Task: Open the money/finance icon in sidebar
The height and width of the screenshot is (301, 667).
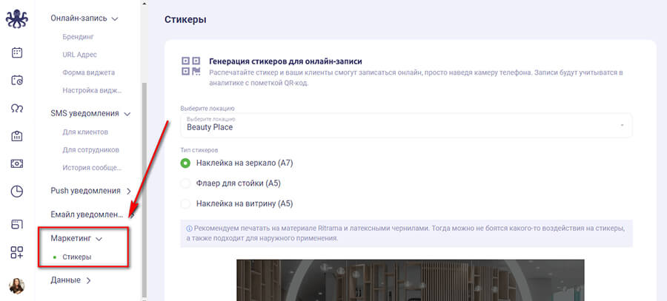Action: pos(17,163)
